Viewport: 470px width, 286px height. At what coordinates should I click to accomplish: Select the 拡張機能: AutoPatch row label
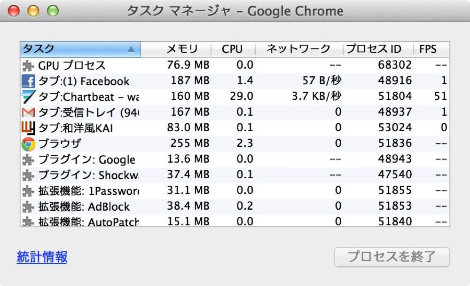coord(89,222)
